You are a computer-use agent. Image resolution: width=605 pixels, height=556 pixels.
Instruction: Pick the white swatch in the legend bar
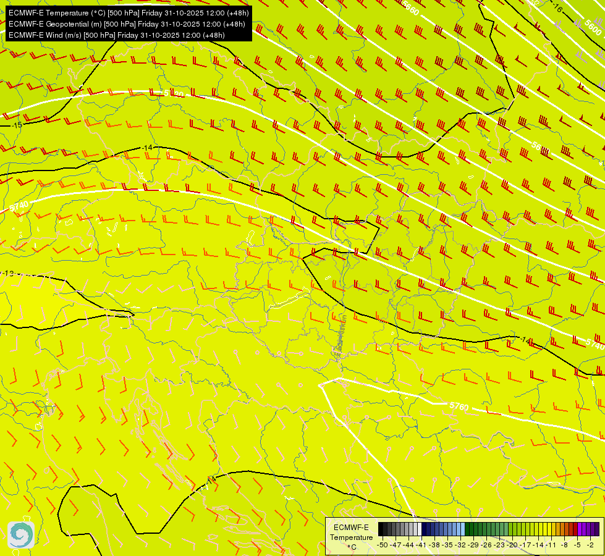pos(420,529)
